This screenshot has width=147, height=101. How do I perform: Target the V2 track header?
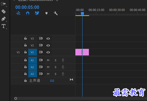point(33,45)
